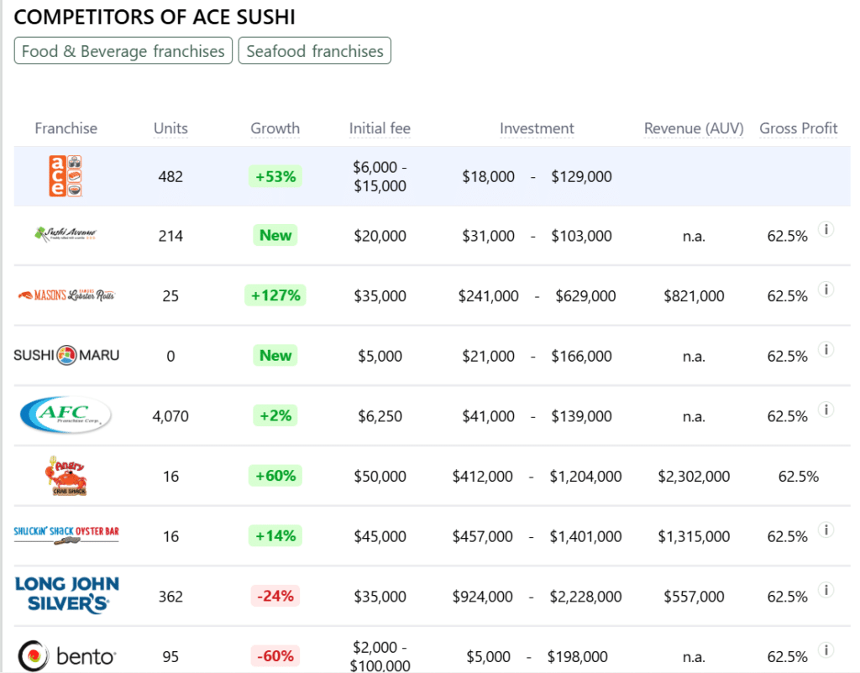The width and height of the screenshot is (860, 673).
Task: Select the $50,000 initial fee
Action: pyautogui.click(x=380, y=477)
